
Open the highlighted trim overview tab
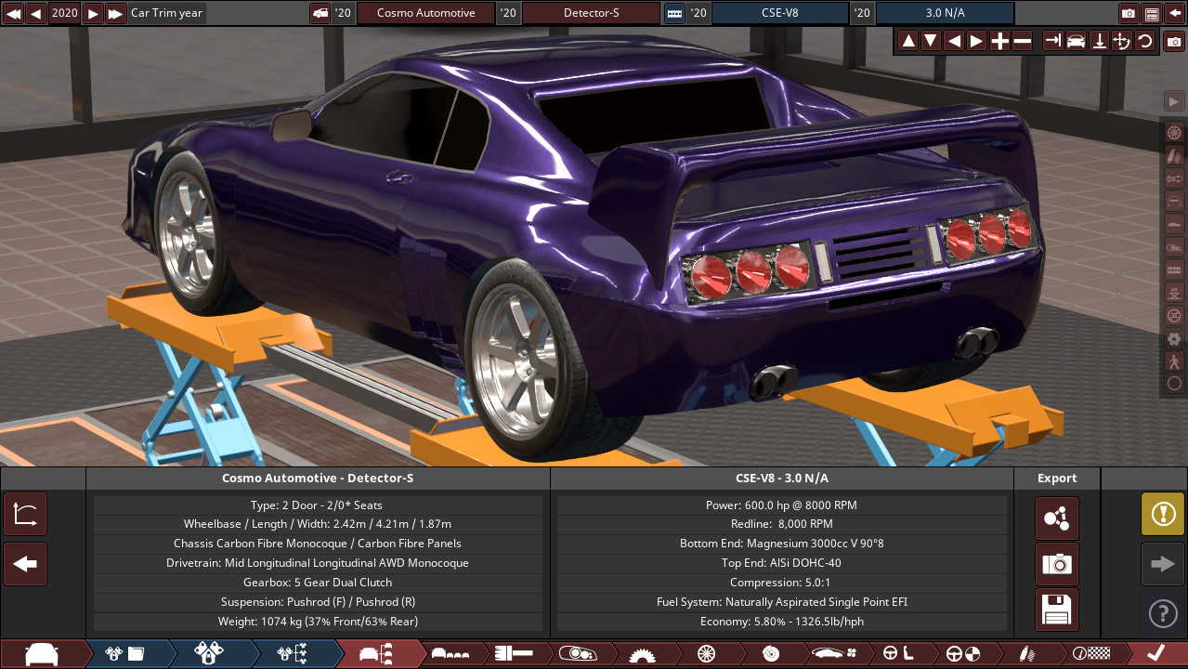coord(376,654)
